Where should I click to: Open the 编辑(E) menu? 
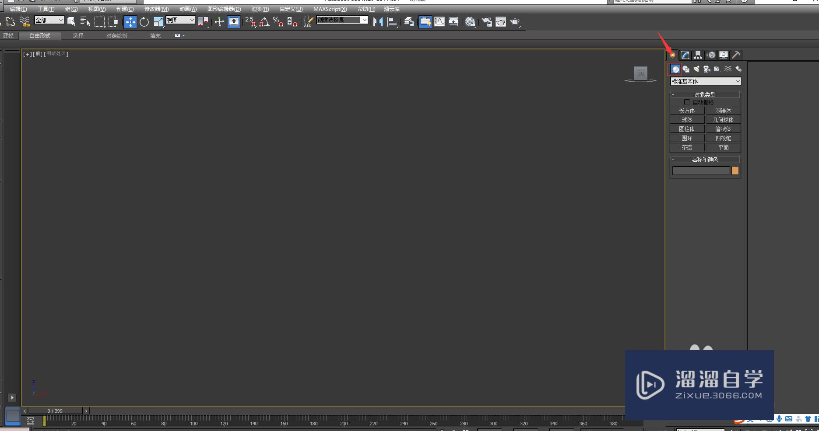[18, 9]
